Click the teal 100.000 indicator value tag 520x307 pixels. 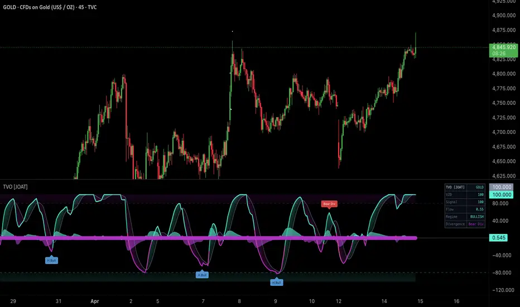click(502, 195)
